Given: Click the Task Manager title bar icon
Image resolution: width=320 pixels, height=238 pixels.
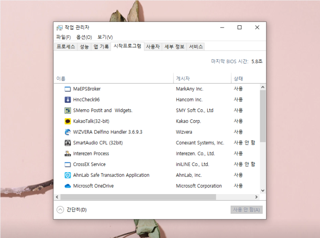Looking at the screenshot, I should [x=59, y=28].
